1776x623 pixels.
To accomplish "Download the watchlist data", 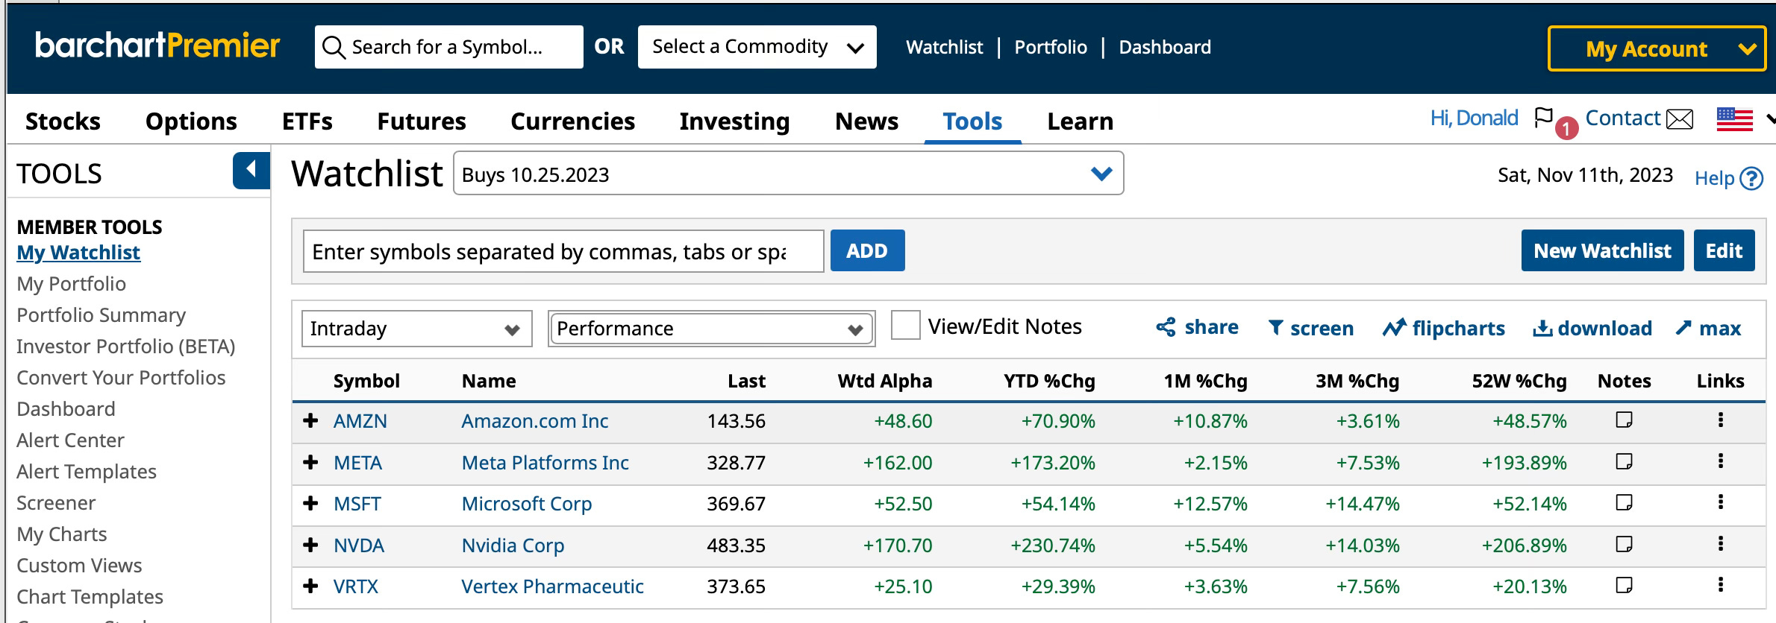I will [x=1592, y=328].
